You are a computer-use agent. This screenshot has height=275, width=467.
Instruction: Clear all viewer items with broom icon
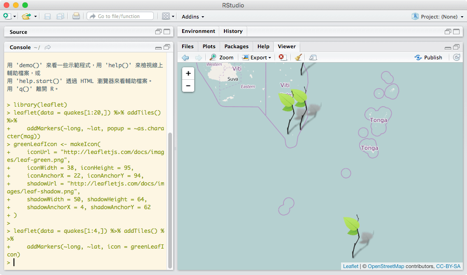click(298, 58)
